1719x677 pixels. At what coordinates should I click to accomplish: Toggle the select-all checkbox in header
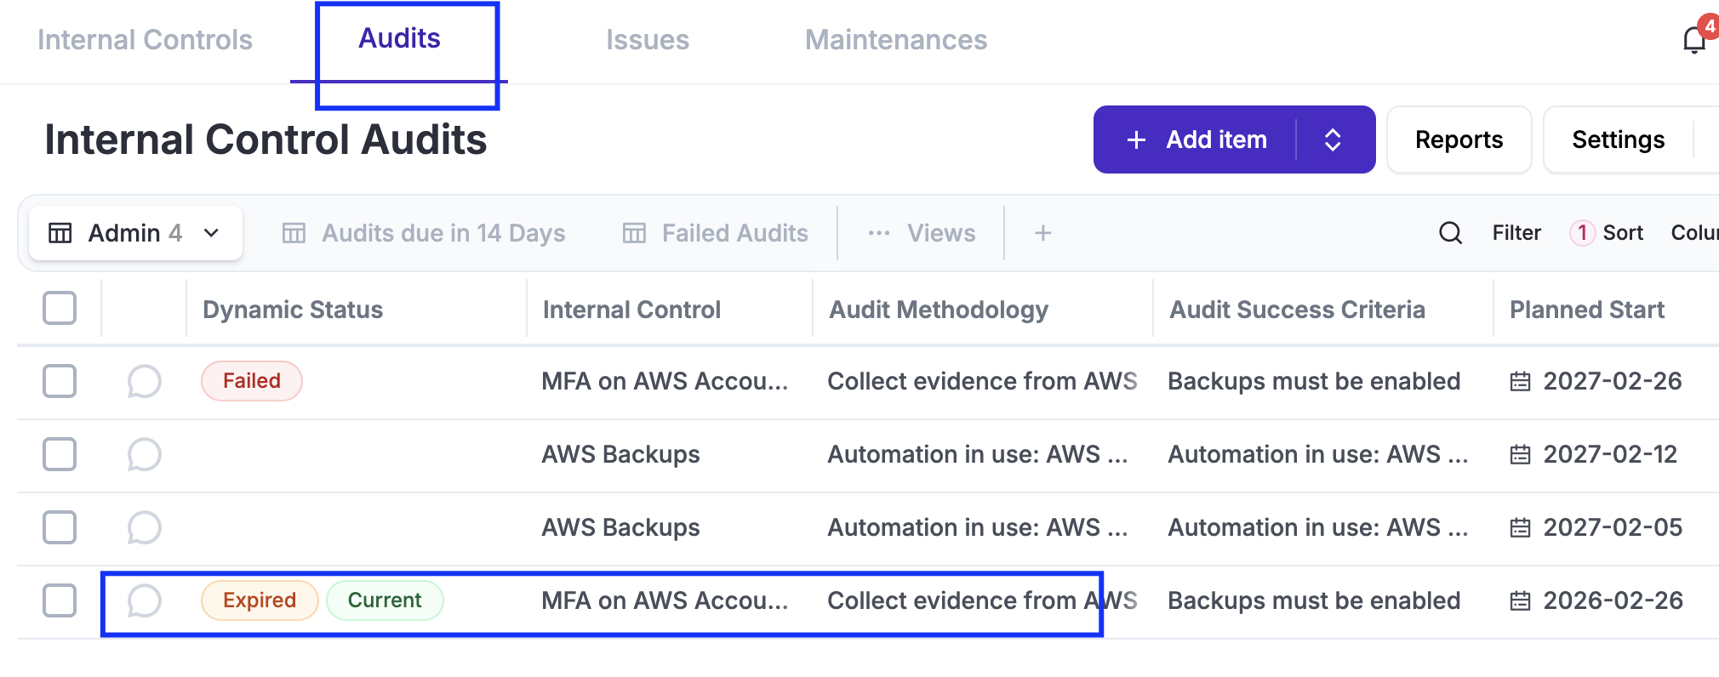click(x=60, y=308)
